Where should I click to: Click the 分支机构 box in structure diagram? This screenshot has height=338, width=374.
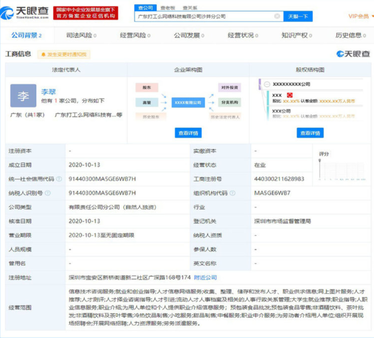[229, 103]
